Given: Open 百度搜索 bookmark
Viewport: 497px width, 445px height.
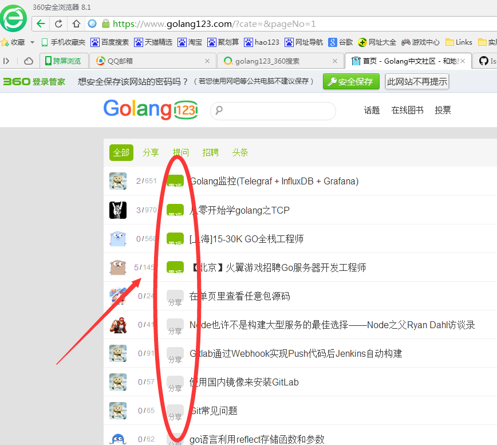Looking at the screenshot, I should pyautogui.click(x=110, y=42).
